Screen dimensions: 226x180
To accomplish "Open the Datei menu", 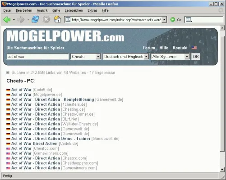I will click(x=7, y=10).
